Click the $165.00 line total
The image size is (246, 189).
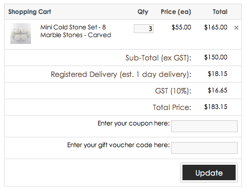(x=216, y=27)
